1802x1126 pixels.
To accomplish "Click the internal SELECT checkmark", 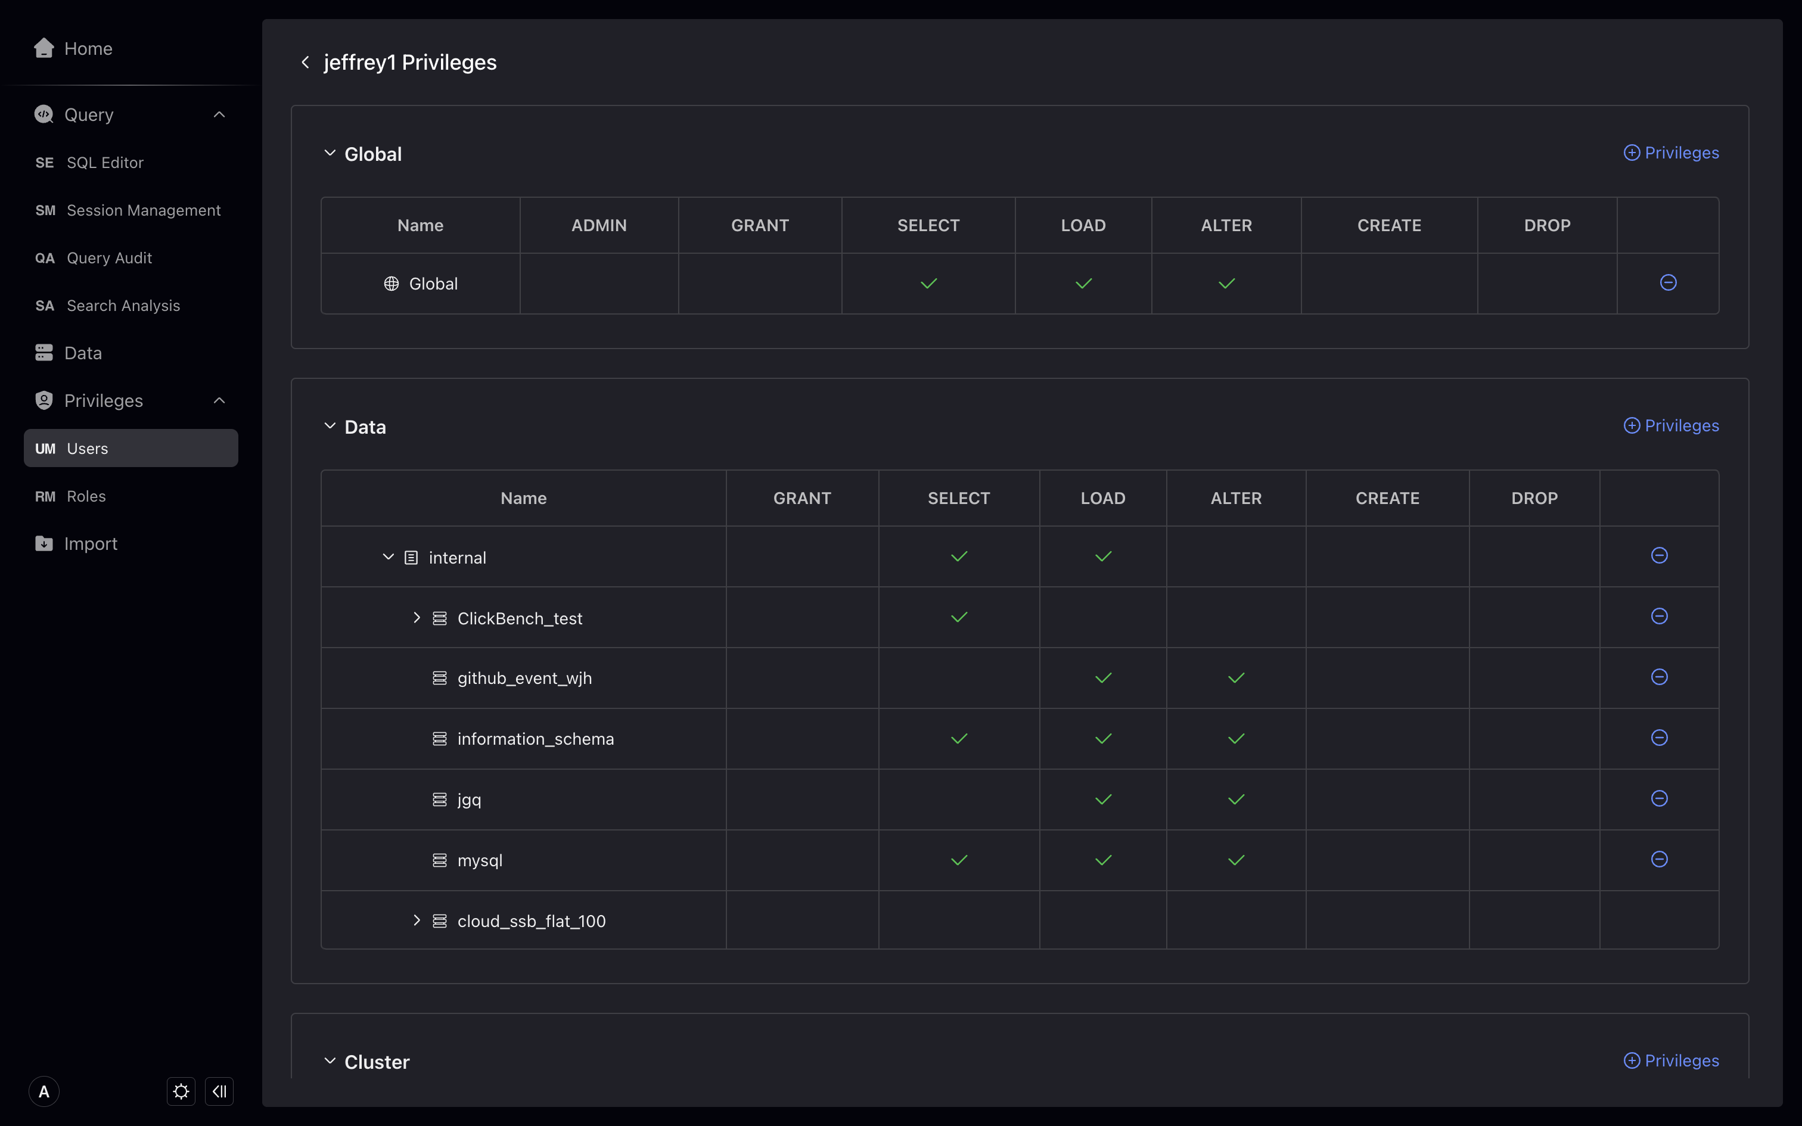I will click(959, 556).
